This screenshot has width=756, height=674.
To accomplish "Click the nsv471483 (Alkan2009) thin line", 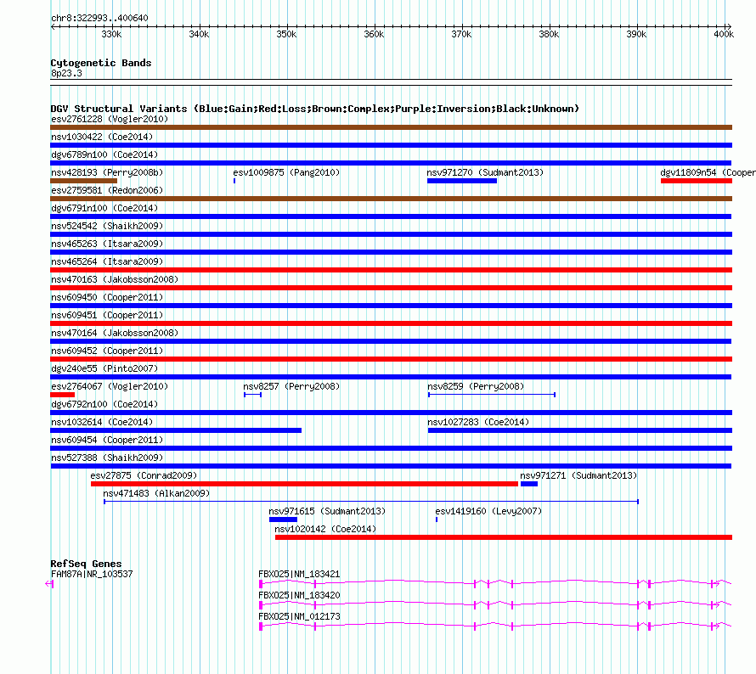I will (x=371, y=502).
